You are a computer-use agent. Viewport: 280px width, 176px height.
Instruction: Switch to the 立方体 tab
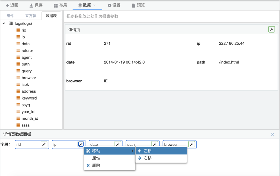(x=31, y=16)
